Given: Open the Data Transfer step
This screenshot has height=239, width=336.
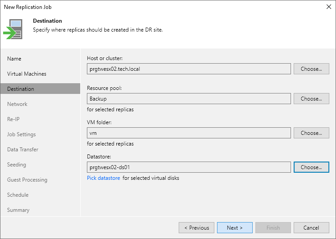Looking at the screenshot, I should [x=23, y=150].
